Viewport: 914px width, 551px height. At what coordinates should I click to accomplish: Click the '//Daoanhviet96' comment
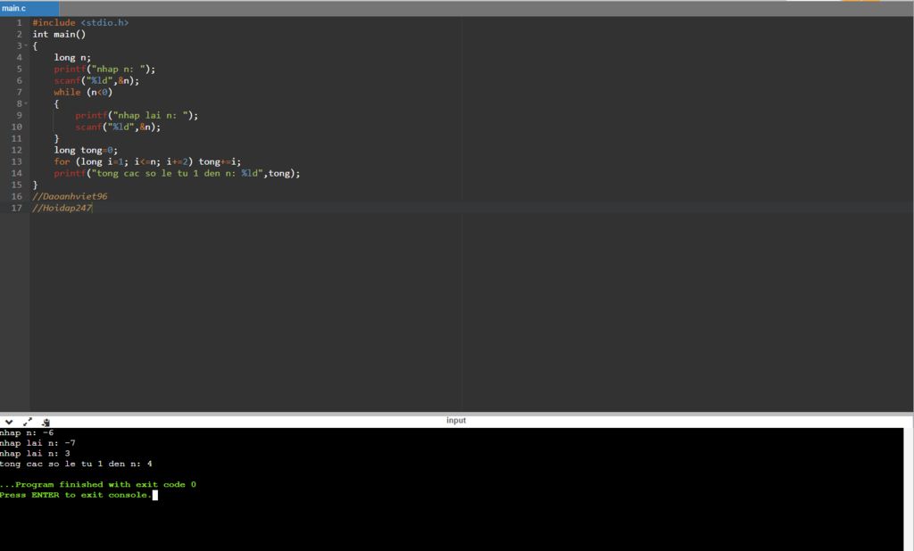click(70, 196)
